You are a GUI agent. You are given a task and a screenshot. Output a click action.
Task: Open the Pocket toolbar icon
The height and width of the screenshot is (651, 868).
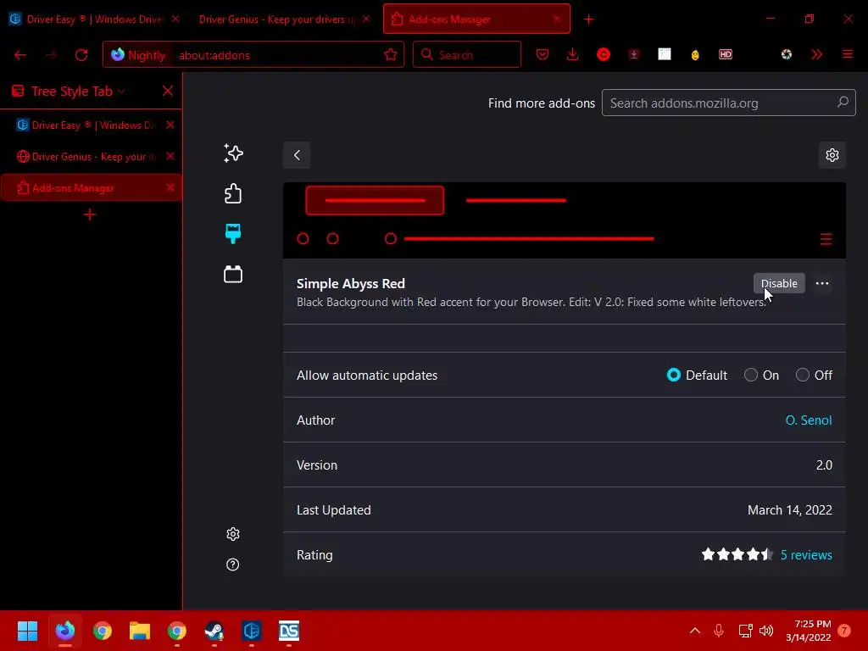(542, 54)
